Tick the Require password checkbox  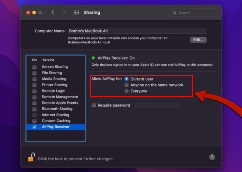click(94, 105)
